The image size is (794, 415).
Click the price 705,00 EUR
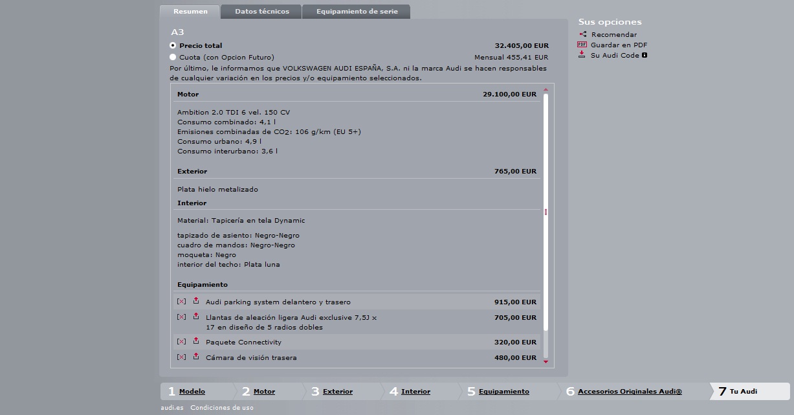[515, 317]
